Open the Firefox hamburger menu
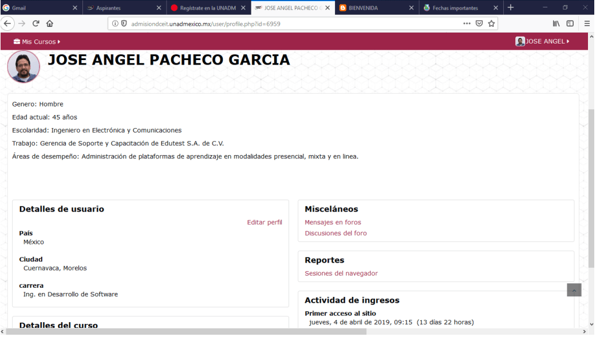This screenshot has height=337, width=596. click(x=586, y=23)
